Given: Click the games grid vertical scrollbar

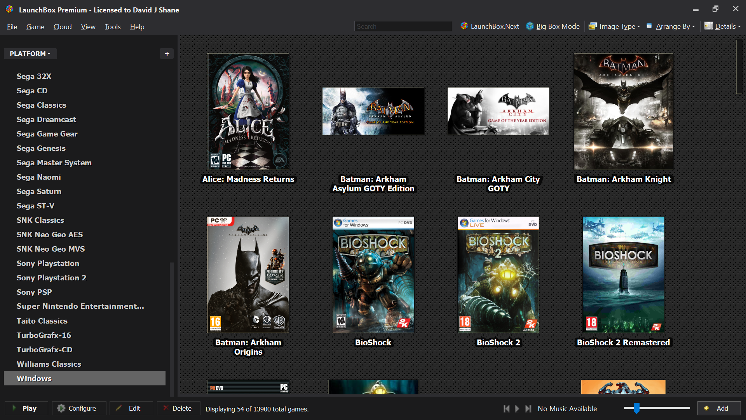Looking at the screenshot, I should [739, 66].
